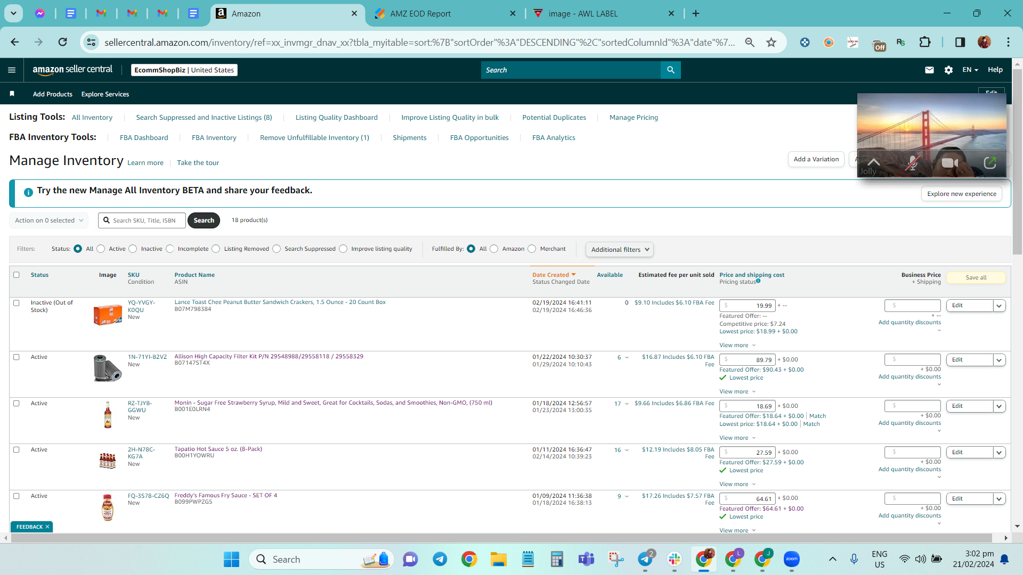Screen dimensions: 1023x575
Task: Select the Search Suppressed radio button
Action: (x=277, y=249)
